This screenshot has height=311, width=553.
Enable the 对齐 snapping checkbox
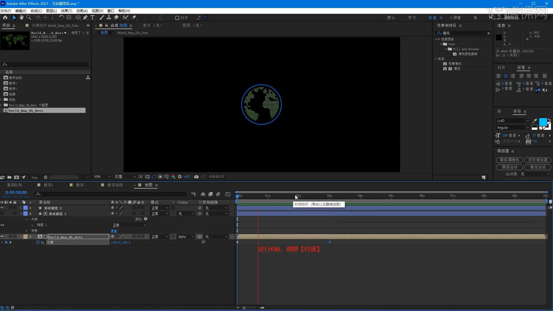coord(177,18)
